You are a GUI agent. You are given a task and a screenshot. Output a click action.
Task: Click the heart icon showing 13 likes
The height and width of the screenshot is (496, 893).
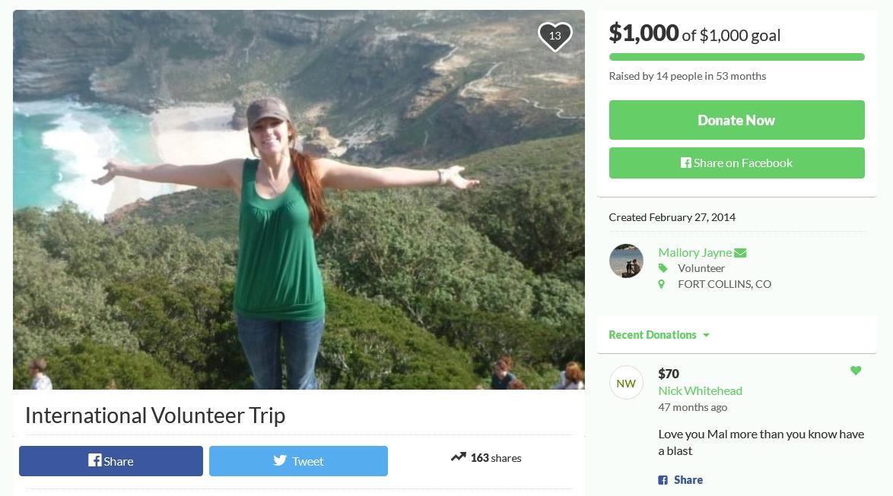click(x=555, y=36)
